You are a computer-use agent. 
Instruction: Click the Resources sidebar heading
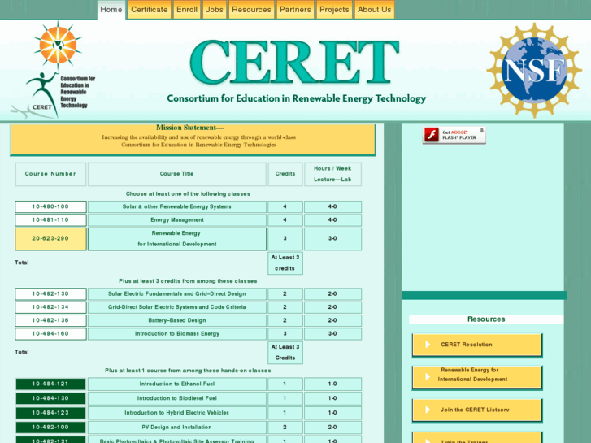[x=486, y=319]
